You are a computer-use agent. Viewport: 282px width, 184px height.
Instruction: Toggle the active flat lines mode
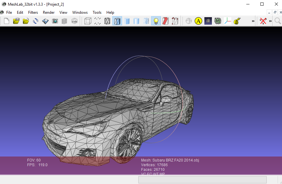pyautogui.click(x=117, y=21)
